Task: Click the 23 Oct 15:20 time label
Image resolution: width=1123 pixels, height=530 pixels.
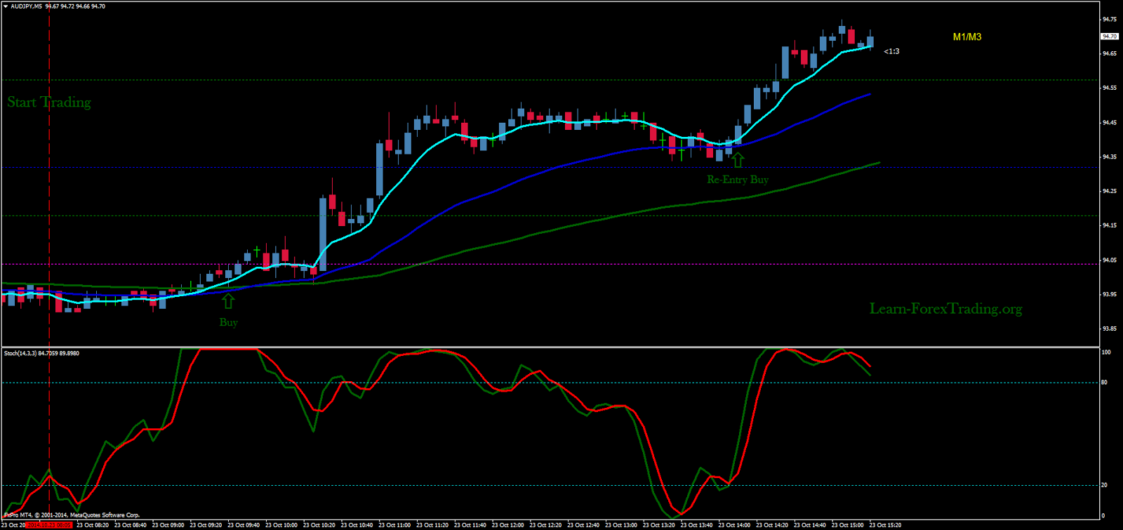Action: tap(886, 525)
